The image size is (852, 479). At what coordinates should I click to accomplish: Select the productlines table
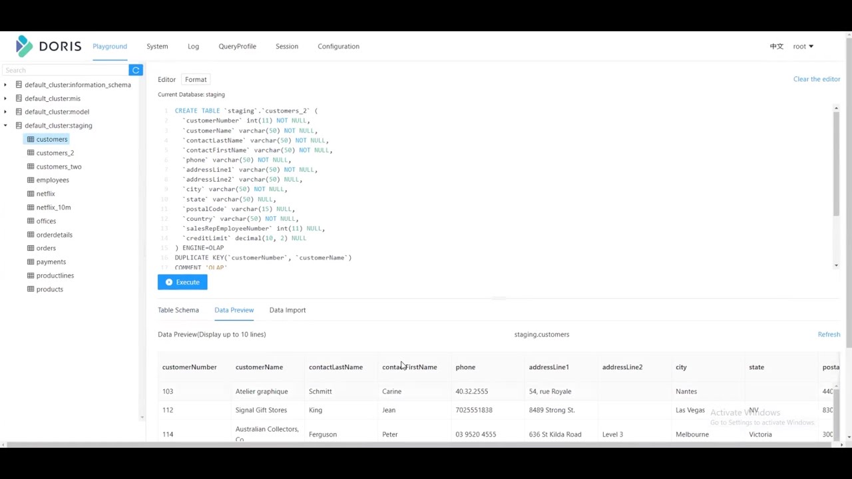tap(55, 275)
